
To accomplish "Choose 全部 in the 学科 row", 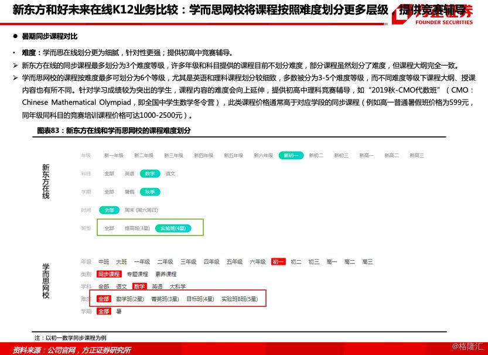I will (x=104, y=286).
